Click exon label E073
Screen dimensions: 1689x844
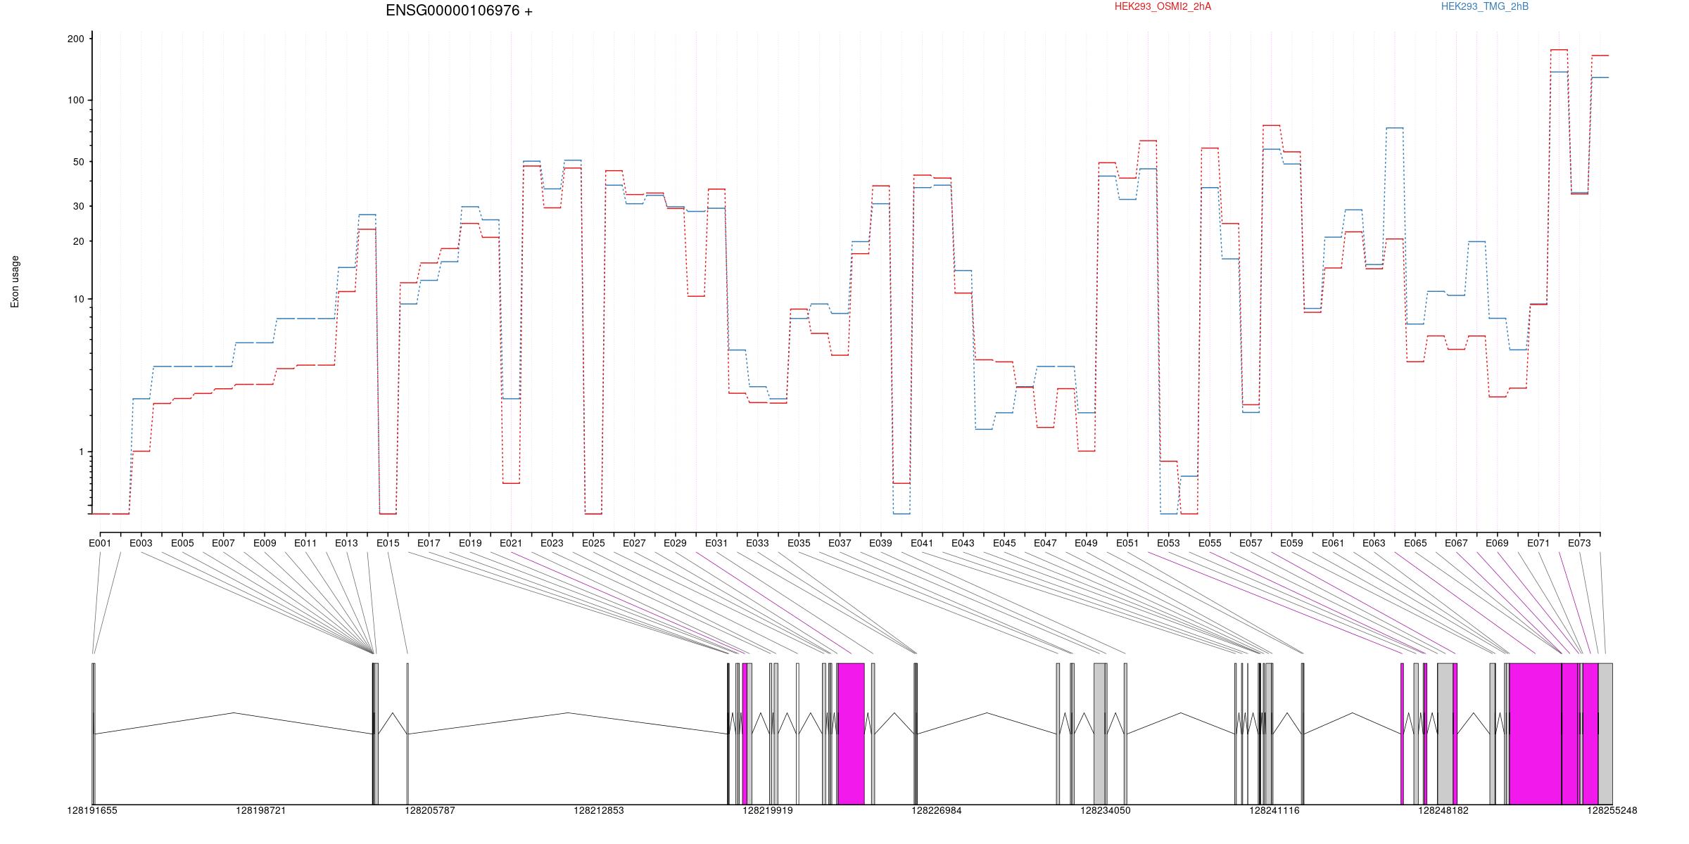click(x=1579, y=543)
